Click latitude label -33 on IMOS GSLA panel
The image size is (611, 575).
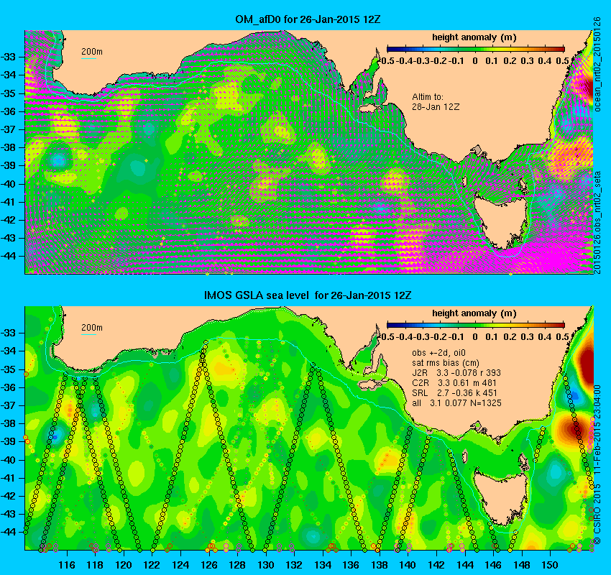(8, 333)
